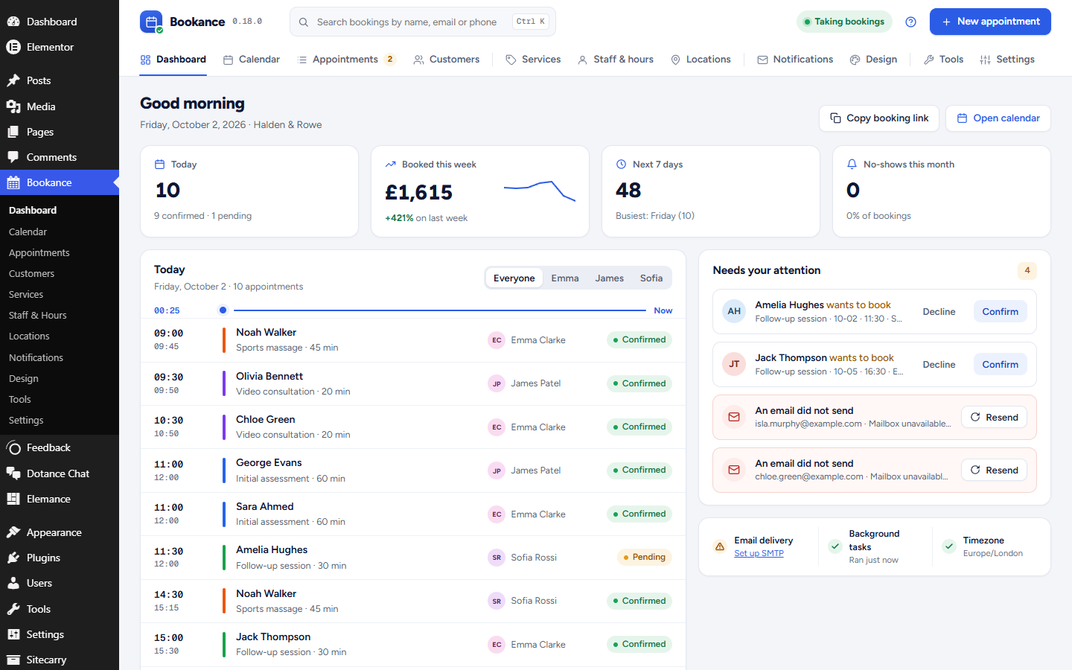The height and width of the screenshot is (670, 1072).
Task: Open George Evans 11:00 appointment row
Action: coord(413,470)
